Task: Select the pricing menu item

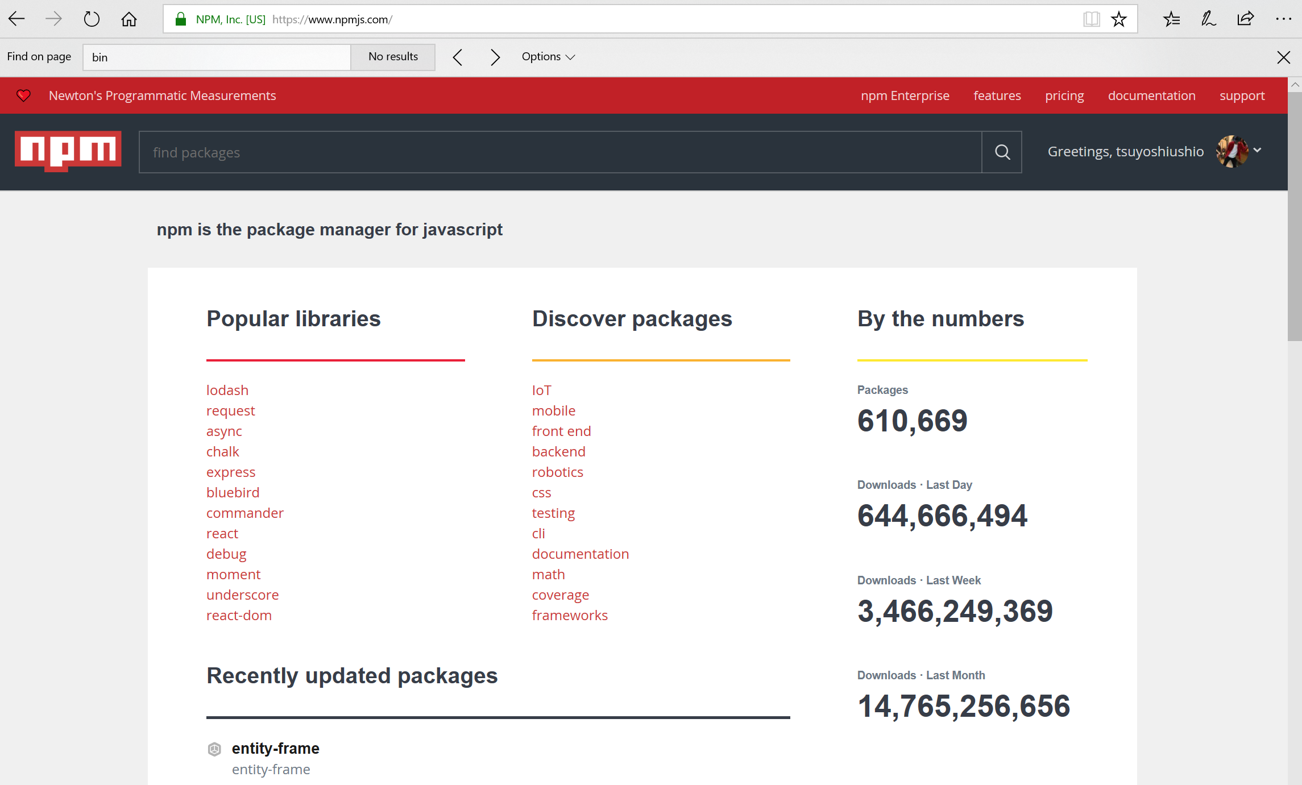Action: click(x=1064, y=95)
